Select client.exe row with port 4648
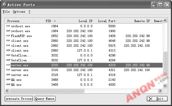The height and width of the screenshot is (106, 172). click(x=84, y=41)
